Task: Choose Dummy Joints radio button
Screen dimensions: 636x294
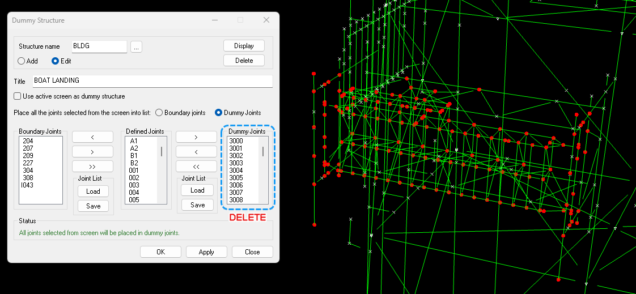Action: (x=238, y=112)
